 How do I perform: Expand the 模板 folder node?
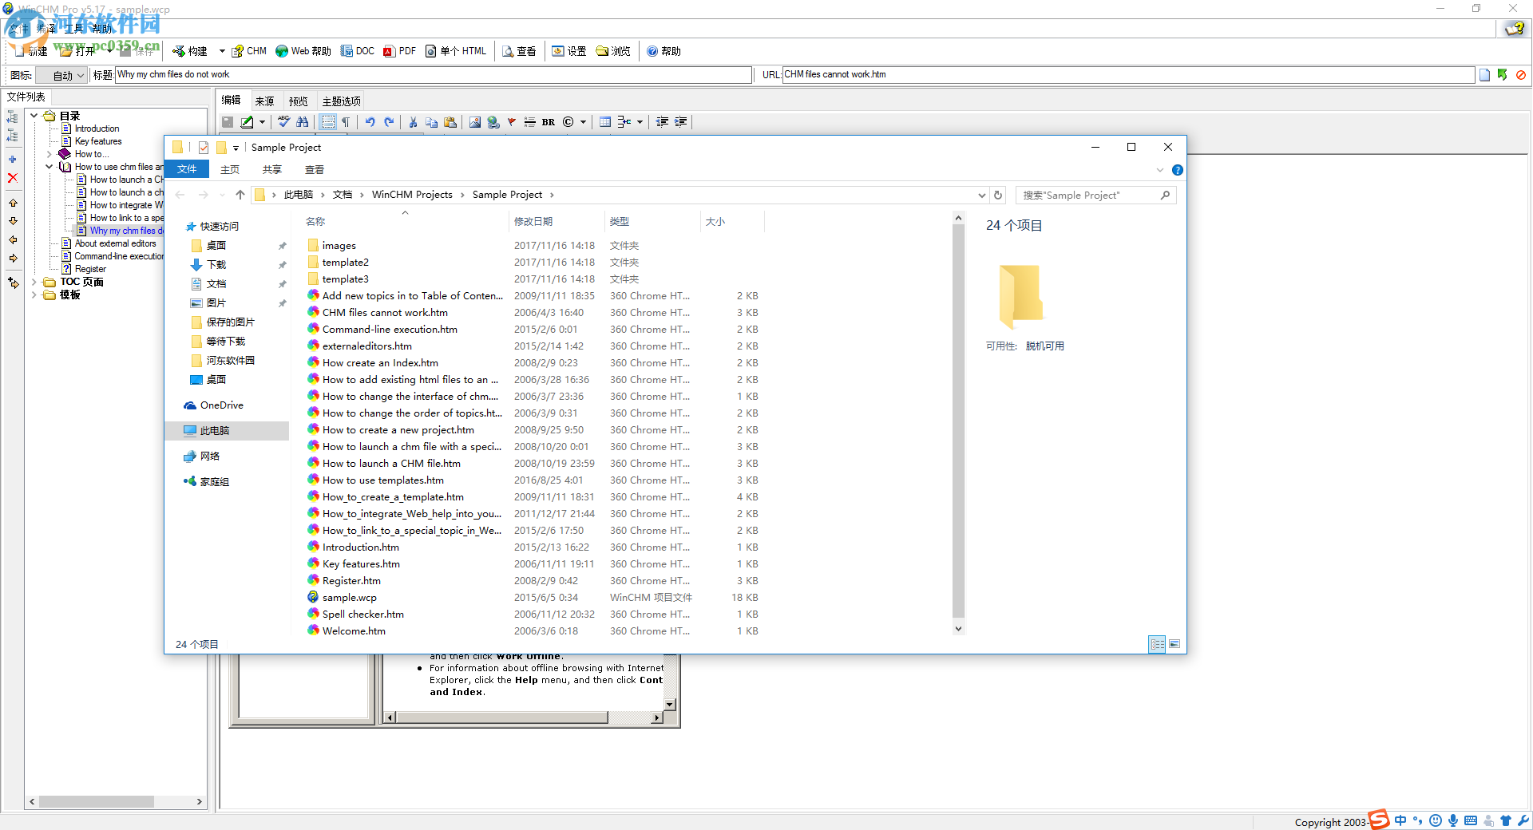click(x=34, y=294)
